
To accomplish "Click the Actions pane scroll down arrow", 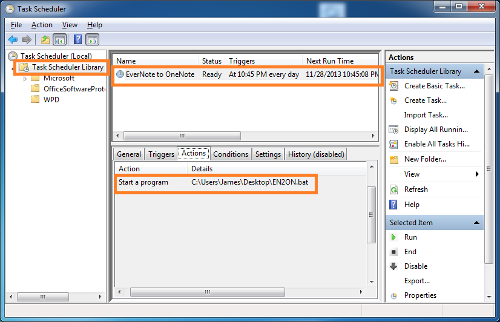I will [489, 297].
